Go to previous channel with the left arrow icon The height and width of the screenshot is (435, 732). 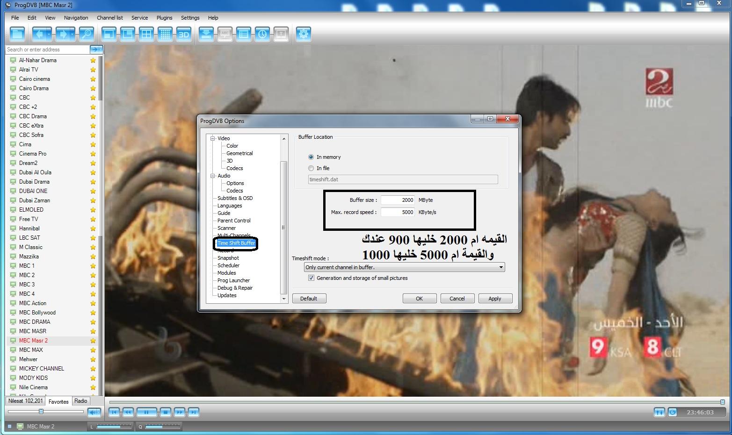pos(39,34)
